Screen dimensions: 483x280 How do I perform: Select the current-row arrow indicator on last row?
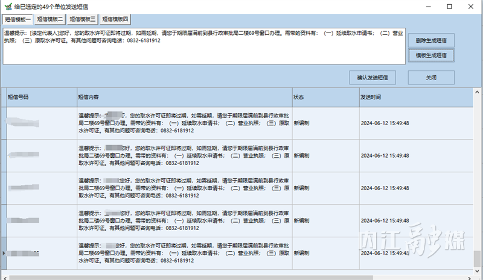(4, 254)
